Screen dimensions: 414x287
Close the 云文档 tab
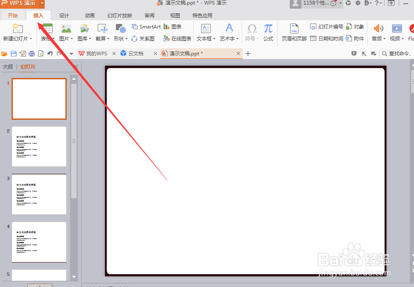[x=155, y=53]
